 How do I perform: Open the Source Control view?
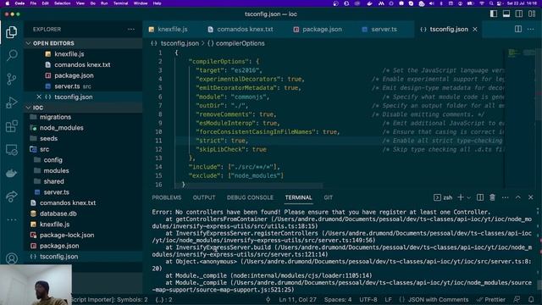11,79
